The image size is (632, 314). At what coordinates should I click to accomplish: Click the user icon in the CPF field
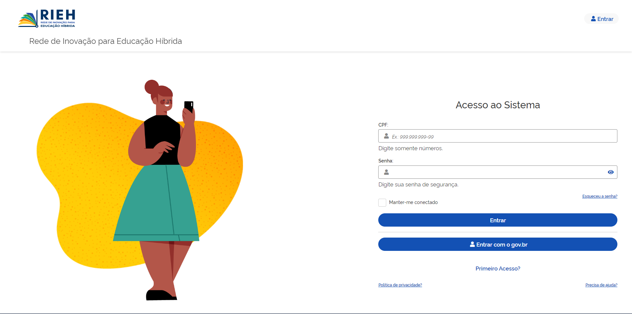click(386, 136)
